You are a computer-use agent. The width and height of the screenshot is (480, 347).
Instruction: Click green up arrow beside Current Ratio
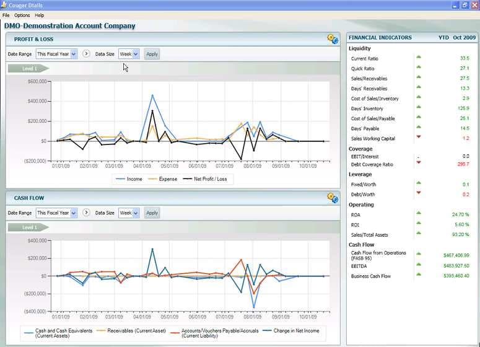(419, 58)
